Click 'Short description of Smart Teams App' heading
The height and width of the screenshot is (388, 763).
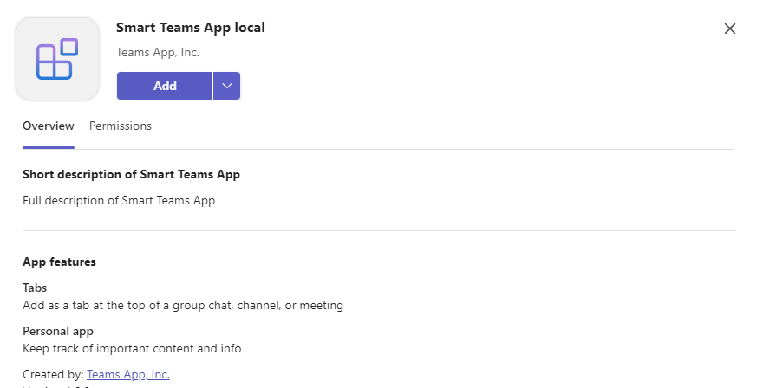click(x=131, y=175)
